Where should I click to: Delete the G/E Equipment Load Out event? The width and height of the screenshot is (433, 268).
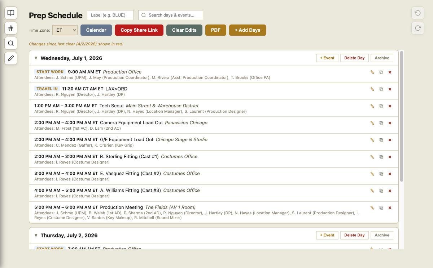click(x=390, y=140)
